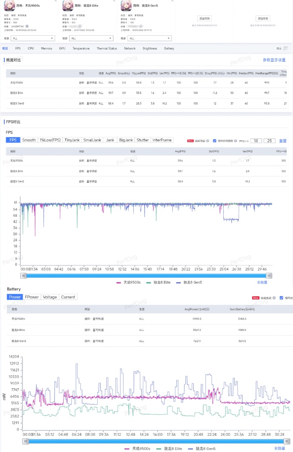Open 参数显示设置 parameter display settings
The height and width of the screenshot is (452, 293).
point(274,60)
